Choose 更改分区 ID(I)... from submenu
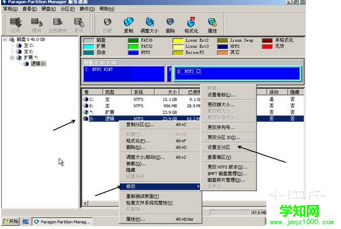This screenshot has height=229, width=341. pyautogui.click(x=228, y=137)
